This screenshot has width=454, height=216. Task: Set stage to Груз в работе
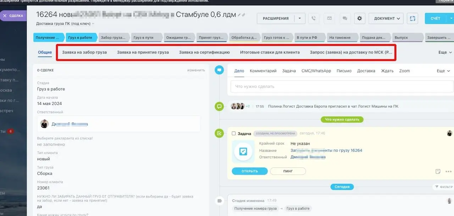(81, 38)
